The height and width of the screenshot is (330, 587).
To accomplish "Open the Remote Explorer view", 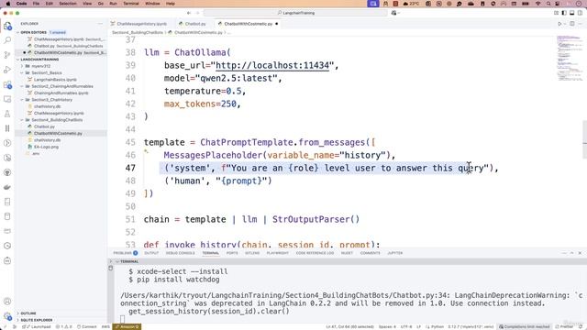I will (7, 99).
